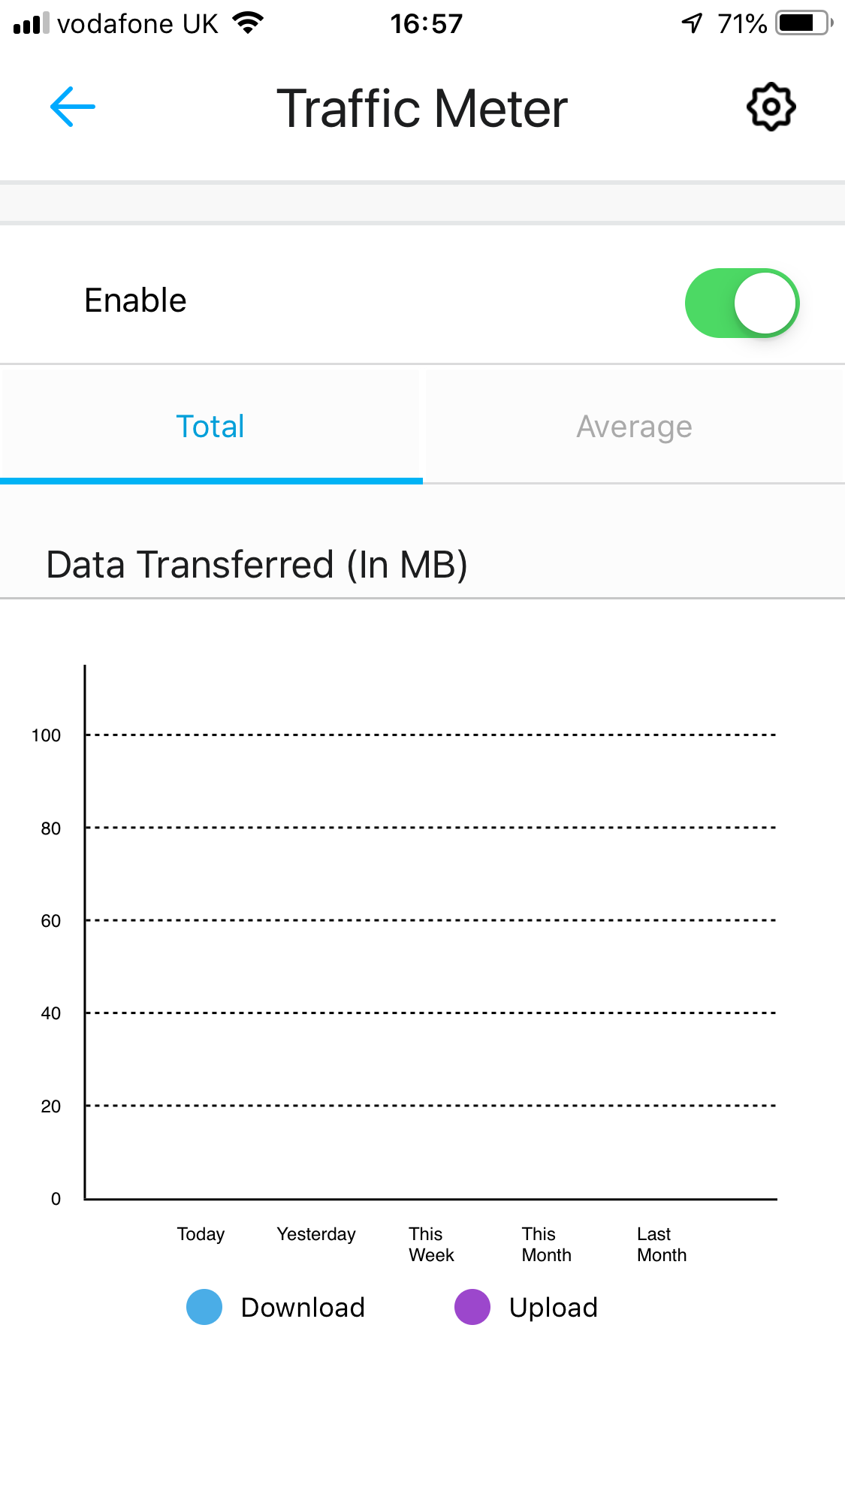Viewport: 845px width, 1503px height.
Task: Tap the battery status icon
Action: (804, 23)
